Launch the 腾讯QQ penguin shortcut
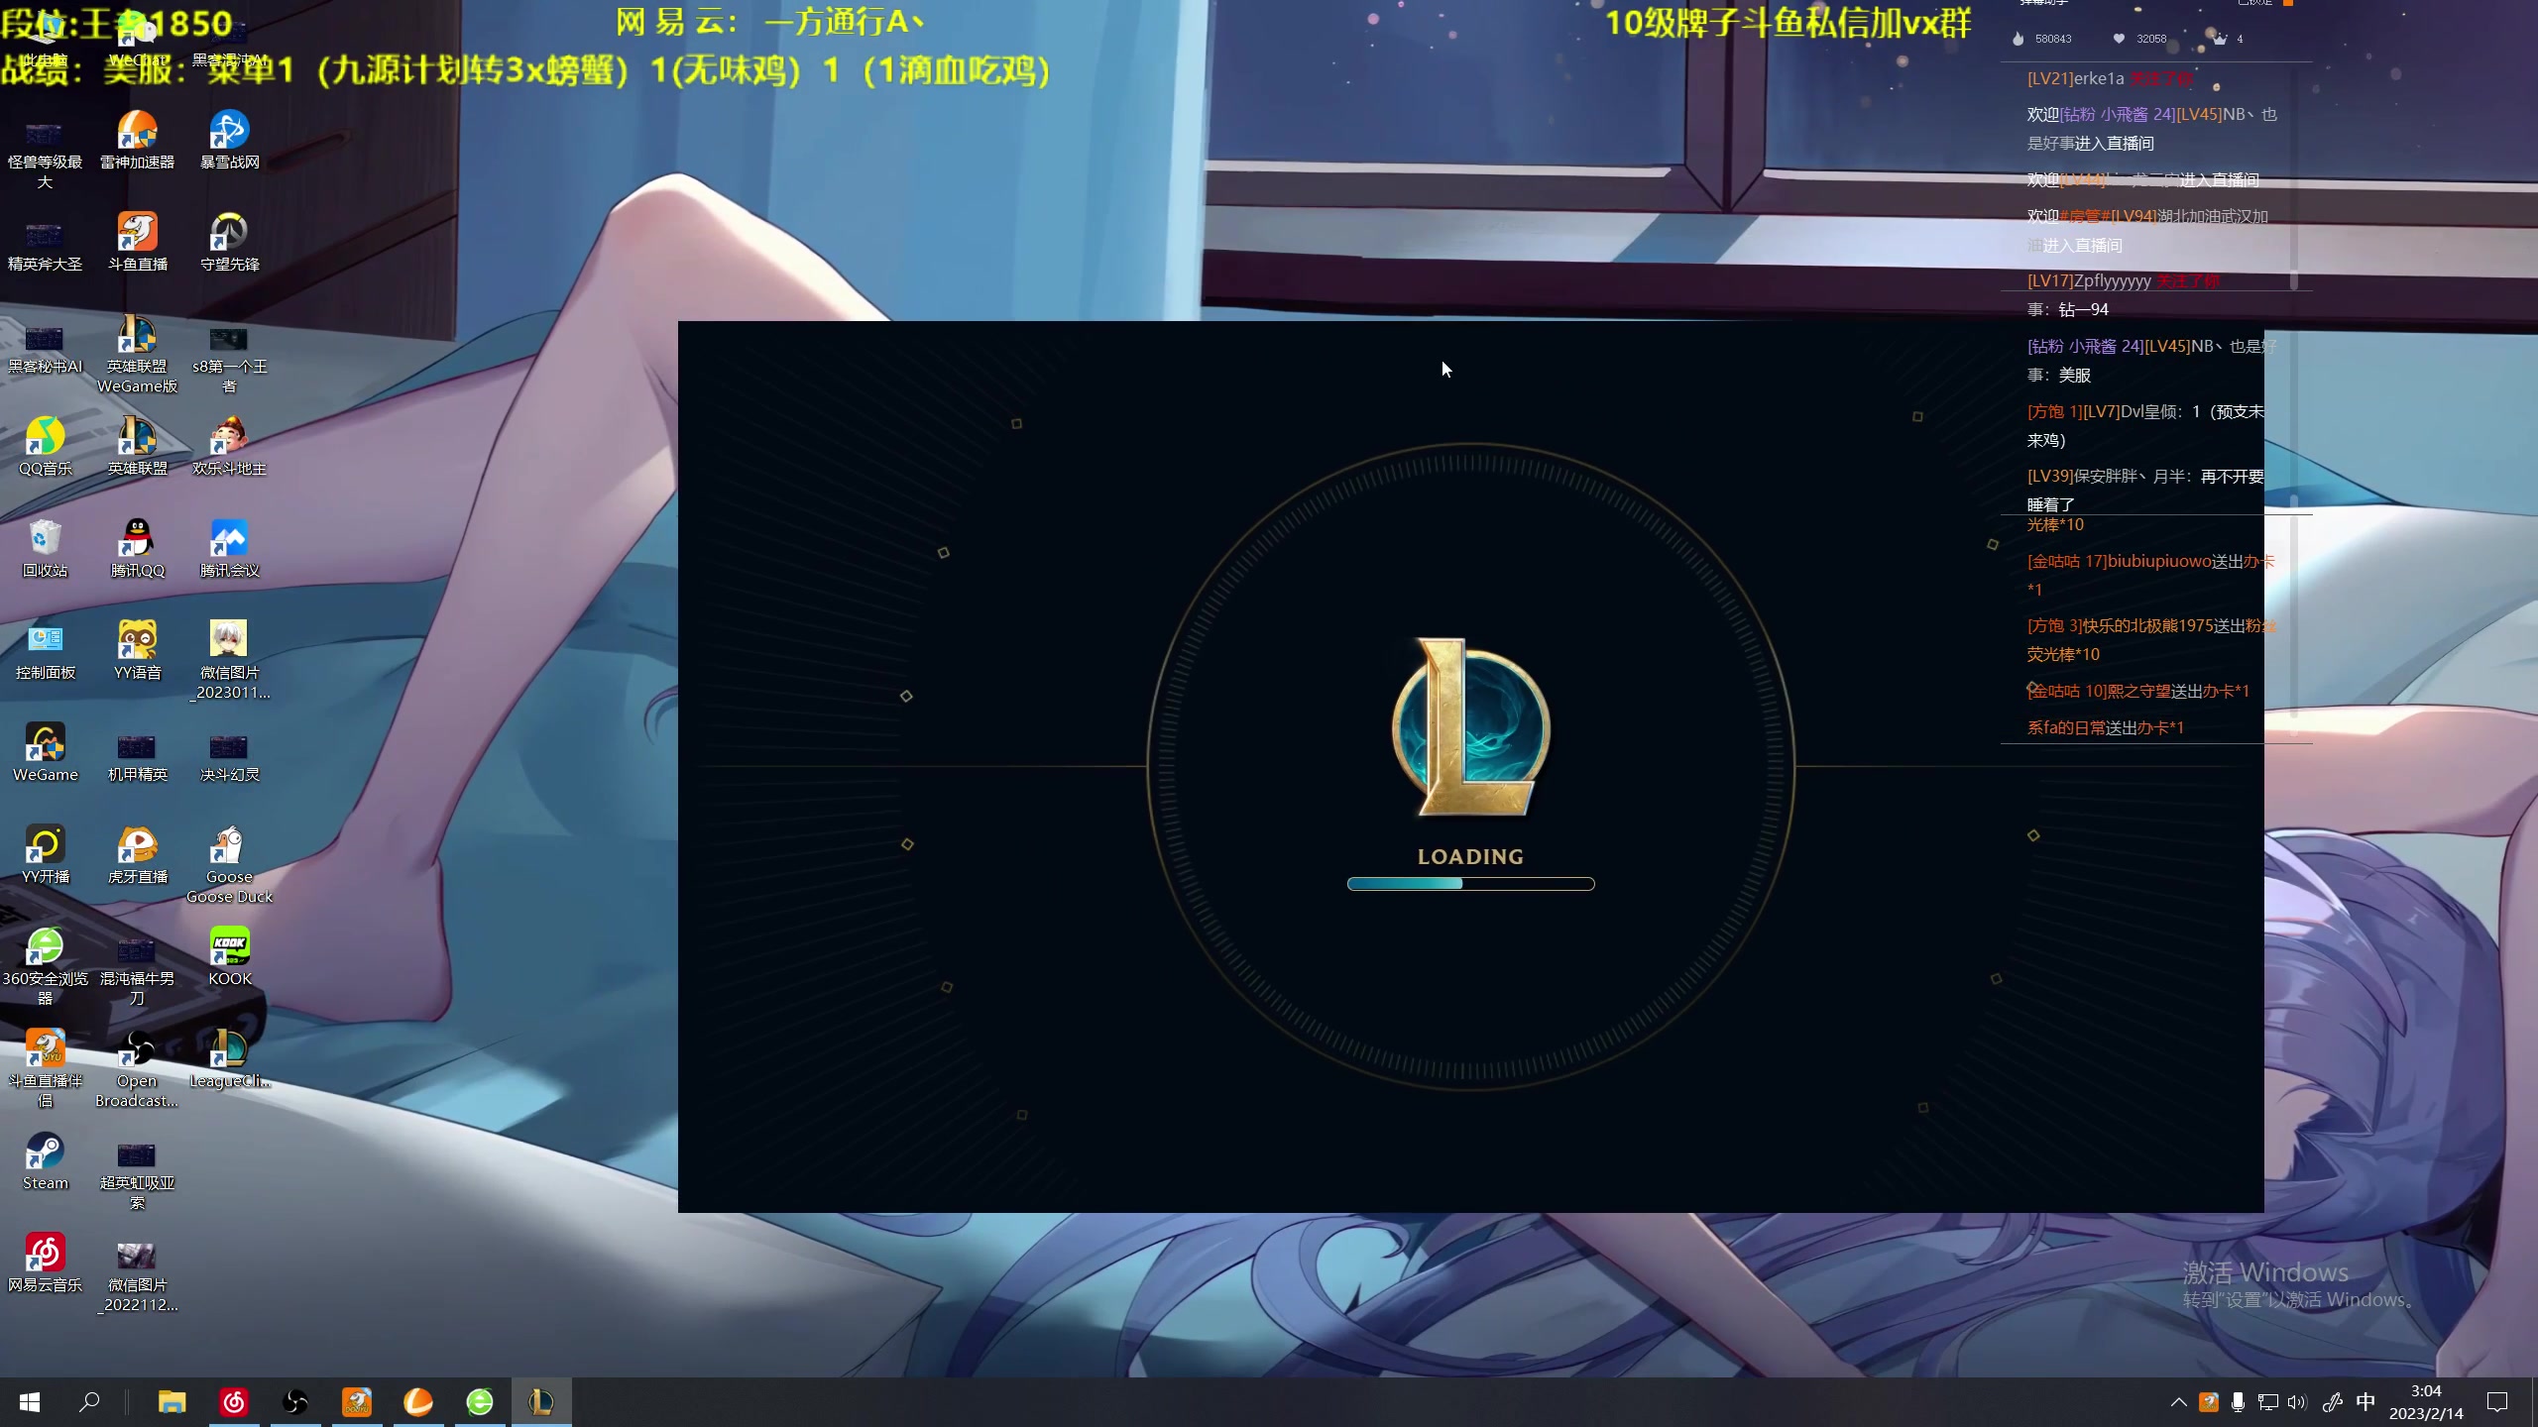The height and width of the screenshot is (1427, 2538). [137, 548]
